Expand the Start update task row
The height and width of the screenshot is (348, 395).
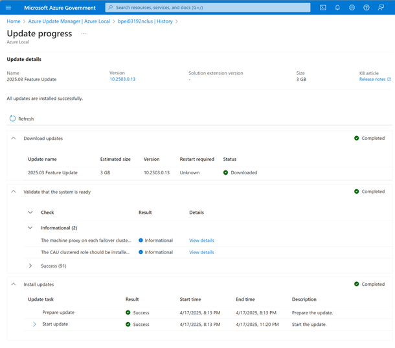point(34,324)
